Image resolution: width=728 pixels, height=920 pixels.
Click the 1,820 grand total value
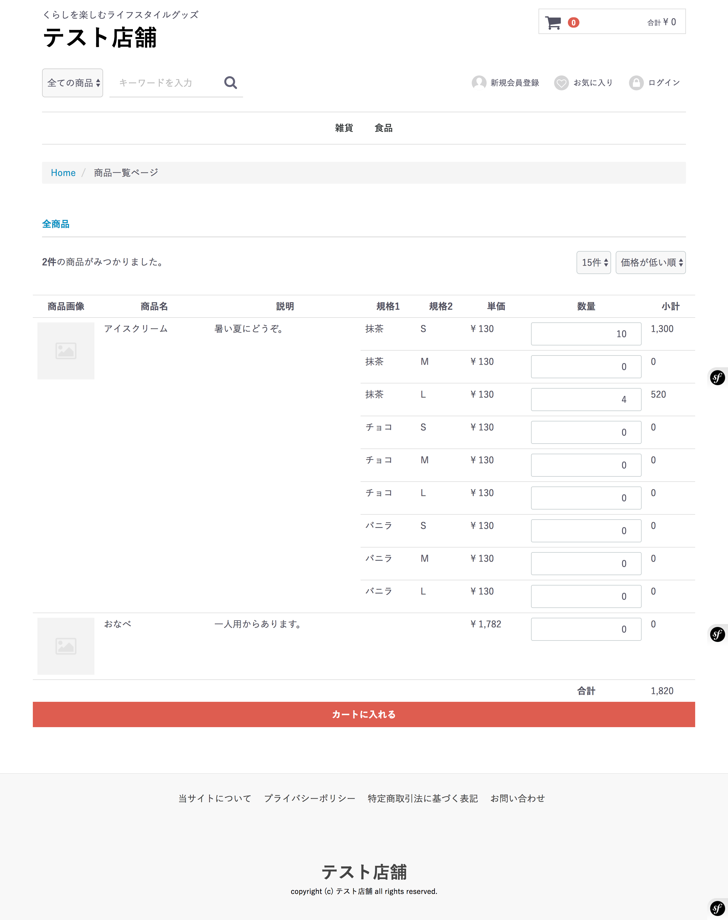pyautogui.click(x=662, y=691)
